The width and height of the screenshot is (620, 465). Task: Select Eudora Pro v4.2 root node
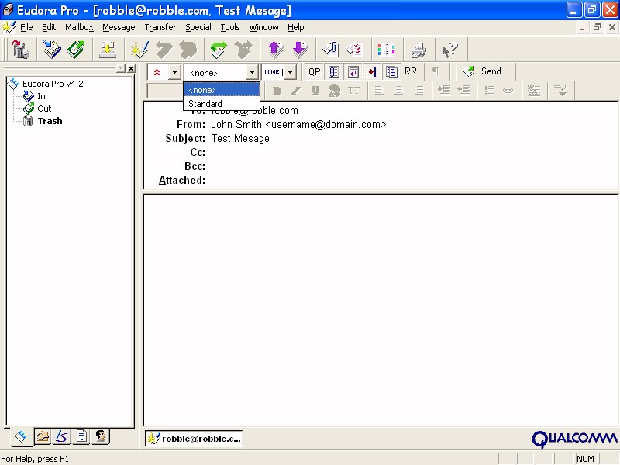pyautogui.click(x=53, y=84)
